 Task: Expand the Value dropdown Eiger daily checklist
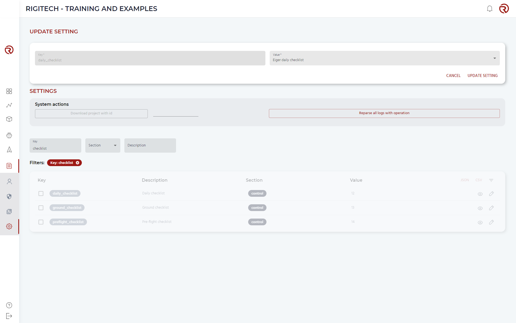click(385, 58)
